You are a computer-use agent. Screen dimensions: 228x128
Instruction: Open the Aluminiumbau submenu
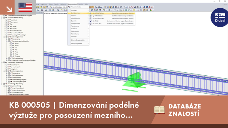[x=78, y=18]
